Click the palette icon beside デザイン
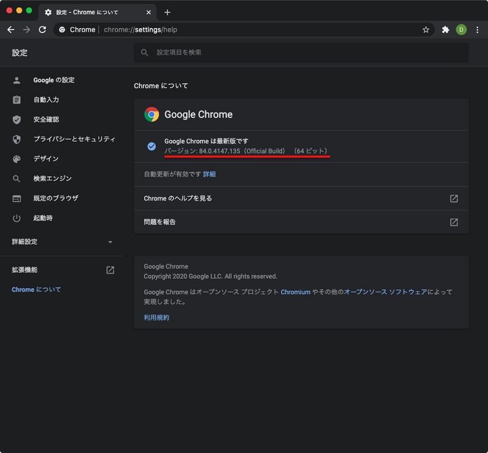 pyautogui.click(x=17, y=159)
